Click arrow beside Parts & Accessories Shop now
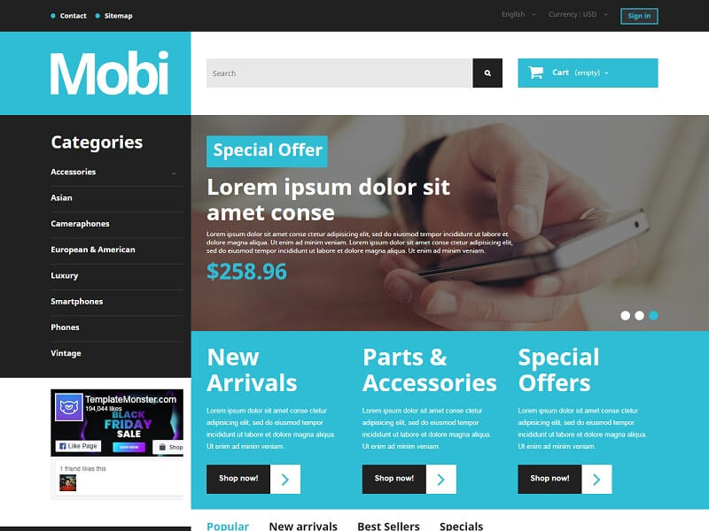This screenshot has height=531, width=709. [440, 479]
